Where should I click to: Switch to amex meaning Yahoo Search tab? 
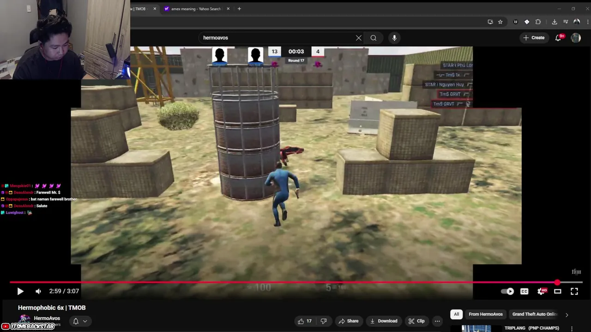pos(196,9)
